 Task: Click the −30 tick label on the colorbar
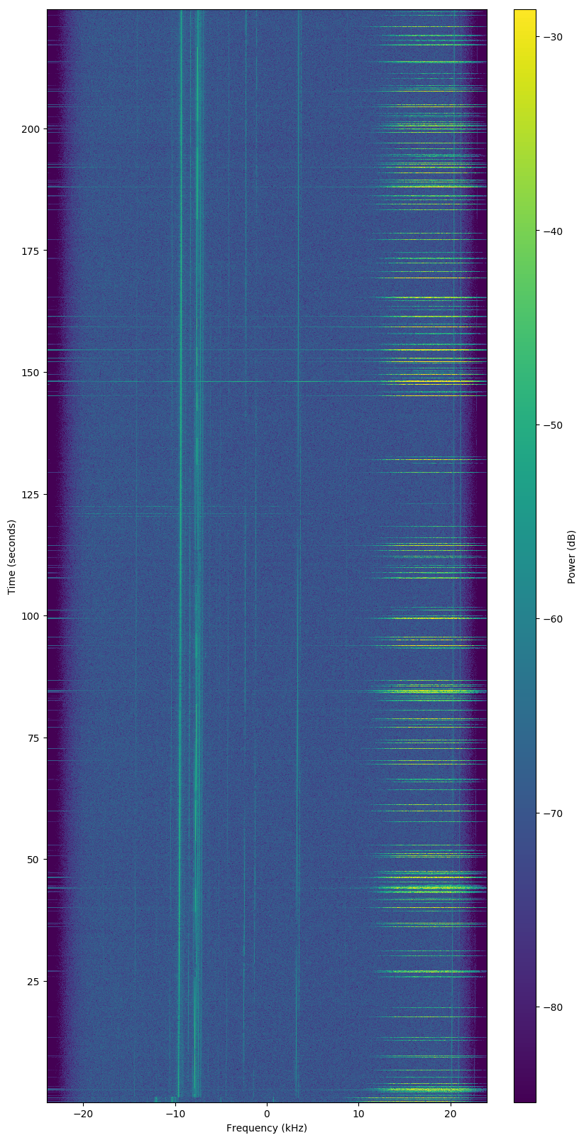[x=553, y=38]
